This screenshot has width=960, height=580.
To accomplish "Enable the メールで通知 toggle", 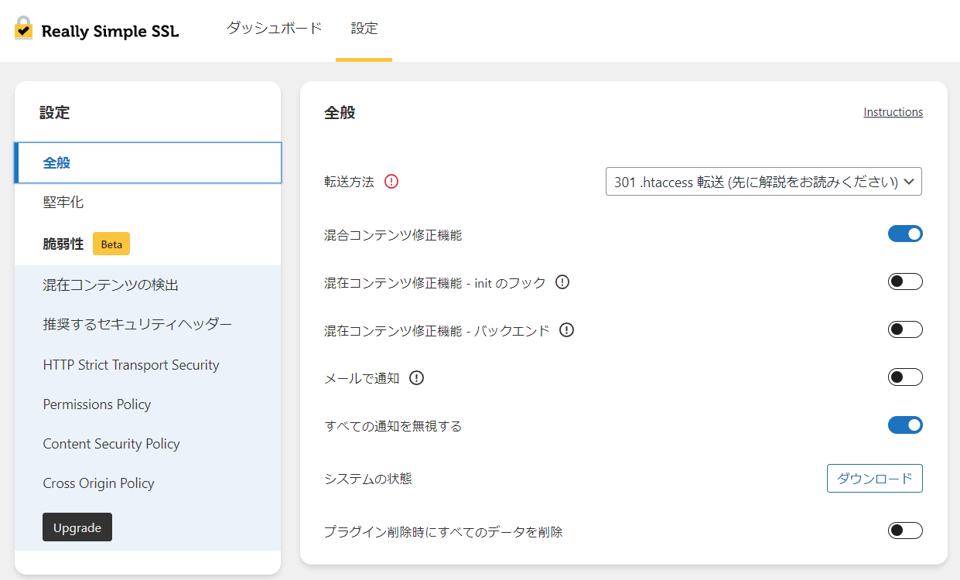I will click(904, 377).
